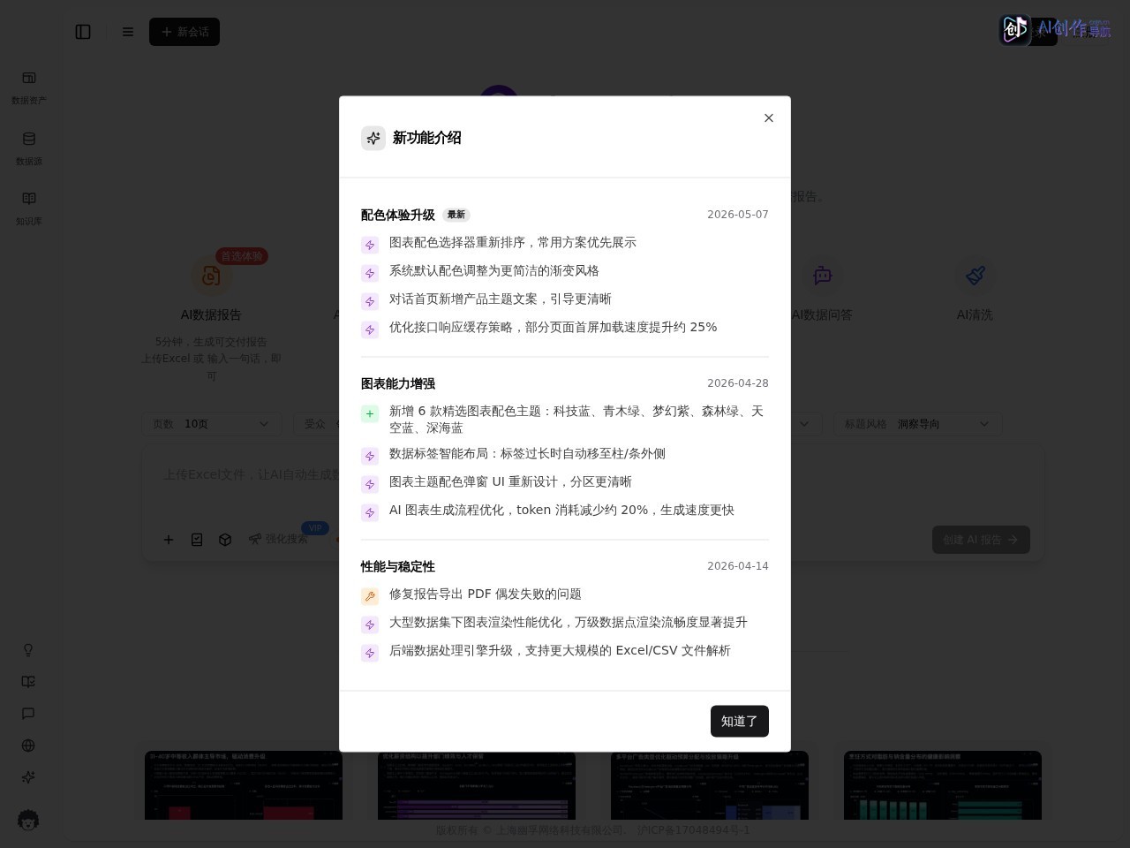Click the date 2026-05-07
Screen dimensions: 1130x848
[x=738, y=215]
